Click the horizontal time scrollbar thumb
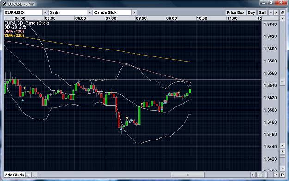The image size is (289, 181). (188, 175)
